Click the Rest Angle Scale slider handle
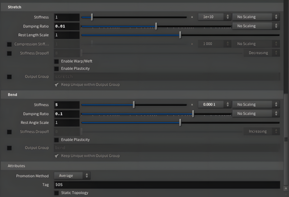Screen dimensions: 289x197 click(x=180, y=122)
